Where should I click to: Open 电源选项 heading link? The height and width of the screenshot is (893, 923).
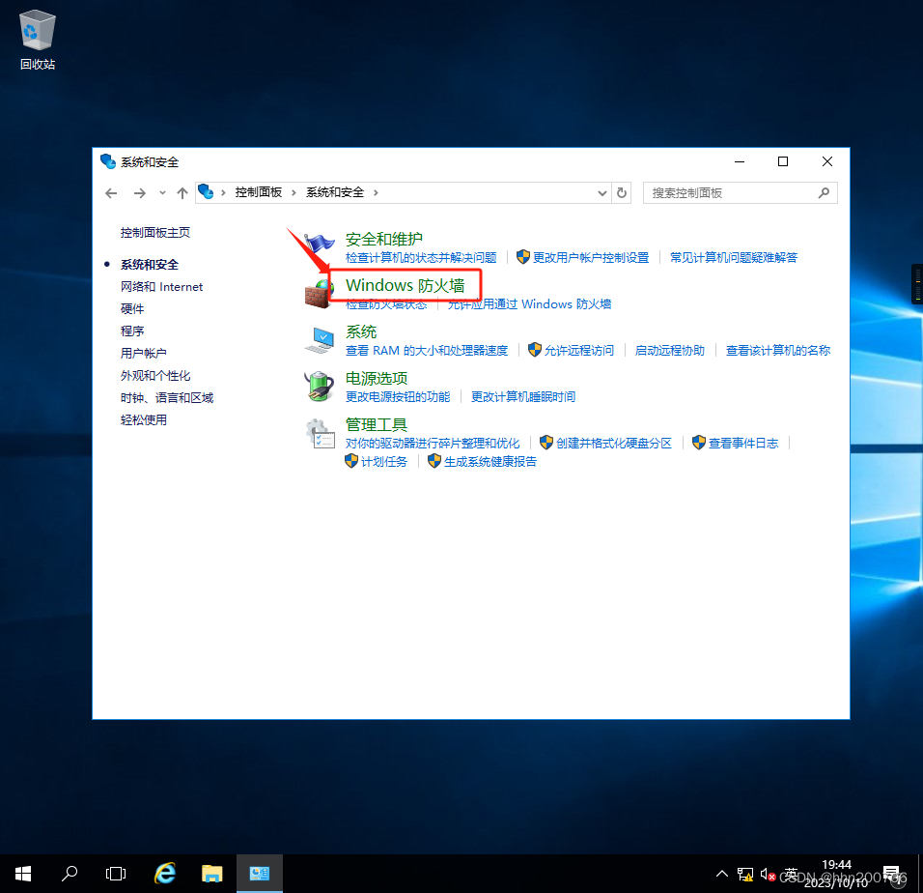377,378
